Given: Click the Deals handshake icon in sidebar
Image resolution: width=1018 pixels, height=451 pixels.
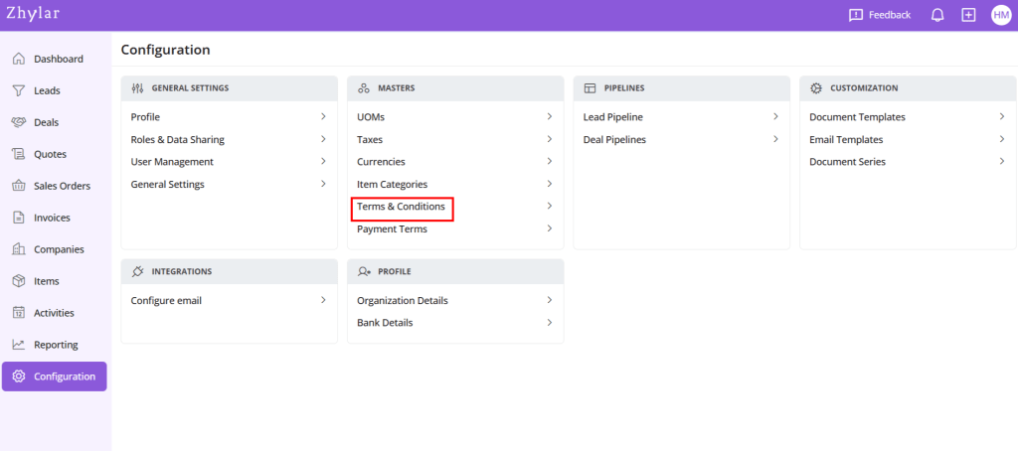Looking at the screenshot, I should coord(18,122).
